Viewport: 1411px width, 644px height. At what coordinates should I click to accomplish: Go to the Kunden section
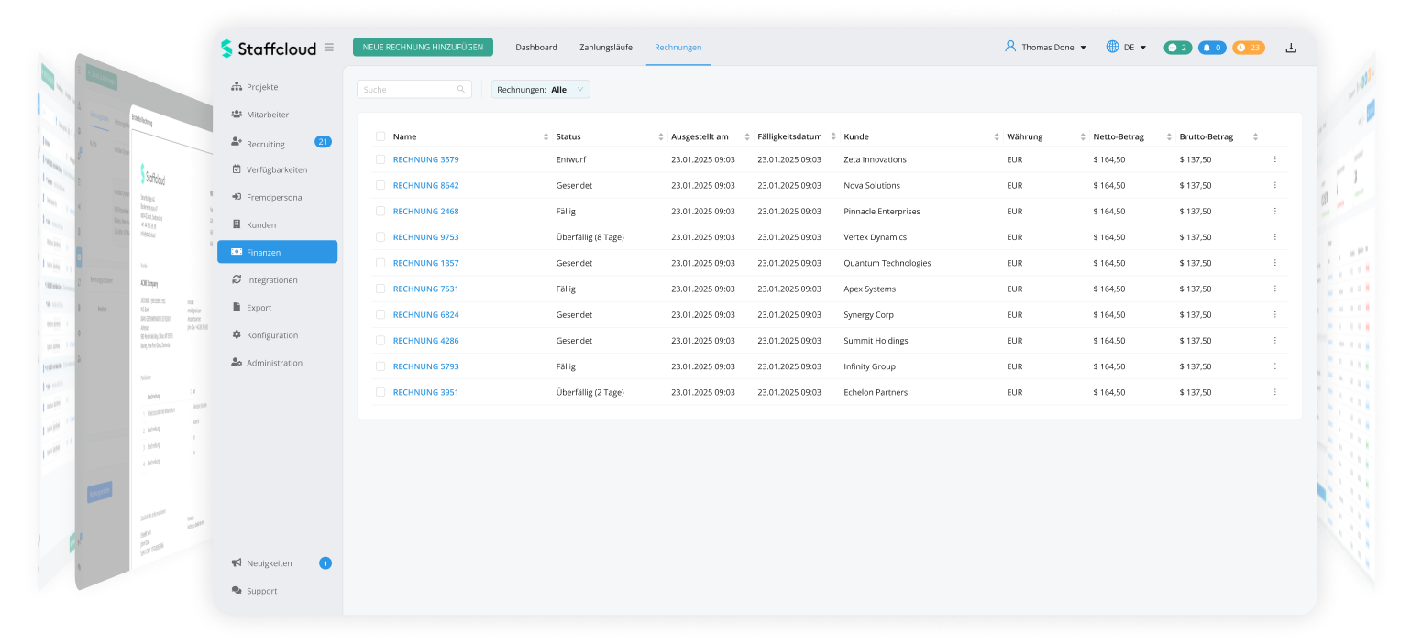259,224
